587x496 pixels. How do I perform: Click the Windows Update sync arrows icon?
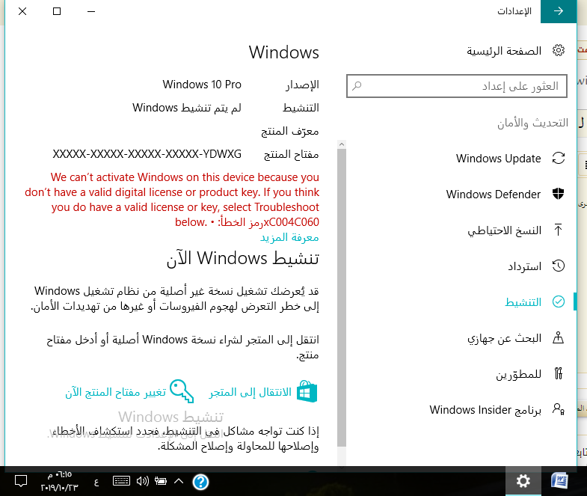[x=558, y=158]
